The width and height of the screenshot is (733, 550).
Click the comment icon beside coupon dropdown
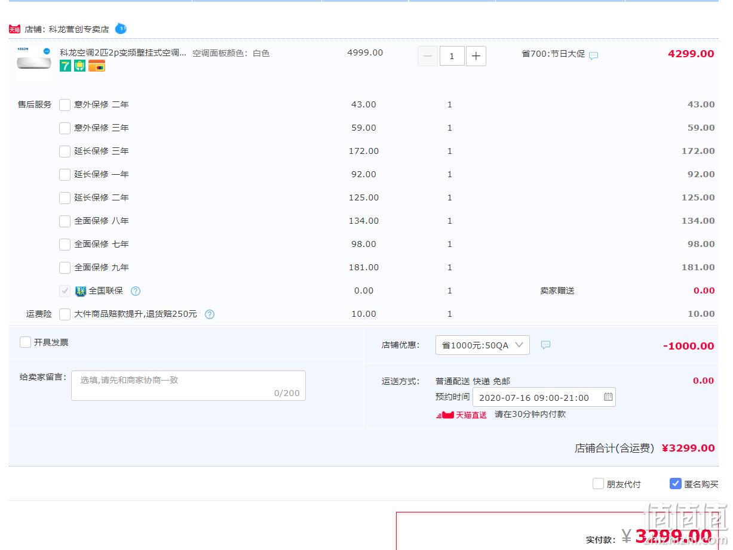(545, 345)
